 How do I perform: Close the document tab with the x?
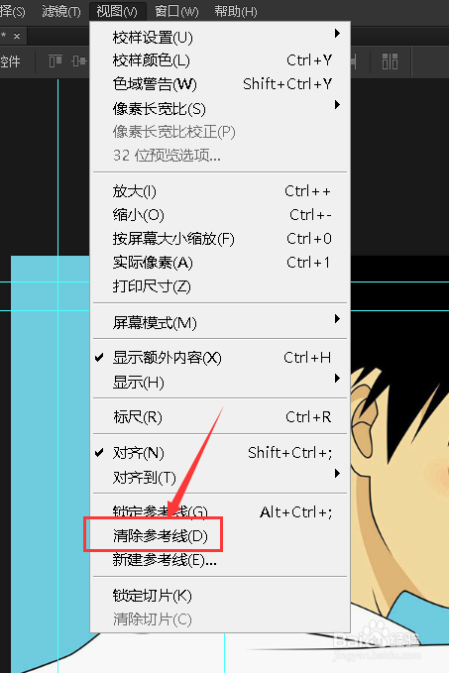17,36
